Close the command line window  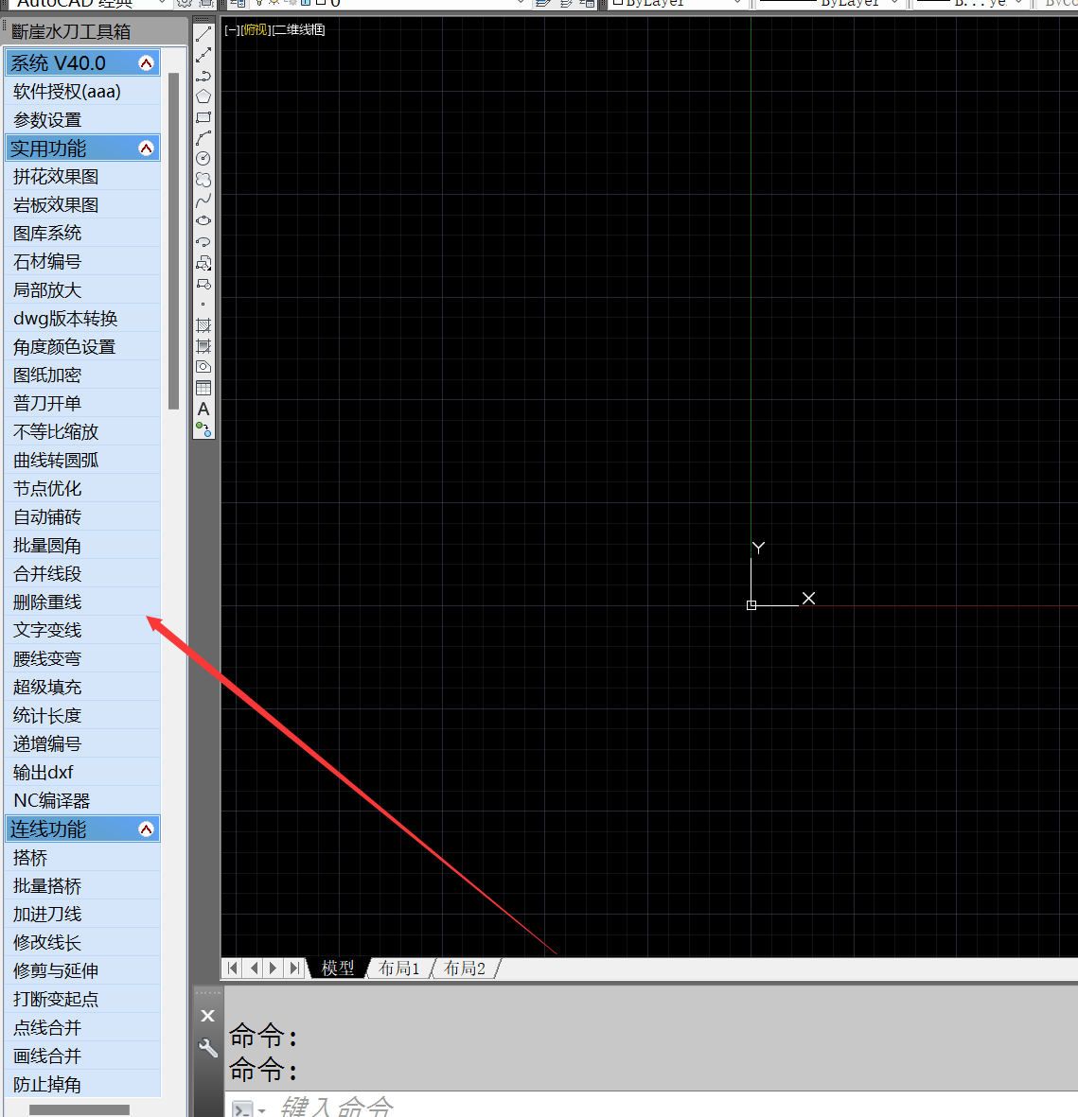[x=207, y=1016]
